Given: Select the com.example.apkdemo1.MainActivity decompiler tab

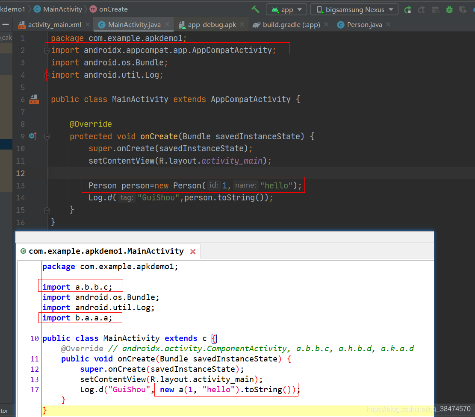Looking at the screenshot, I should [108, 251].
